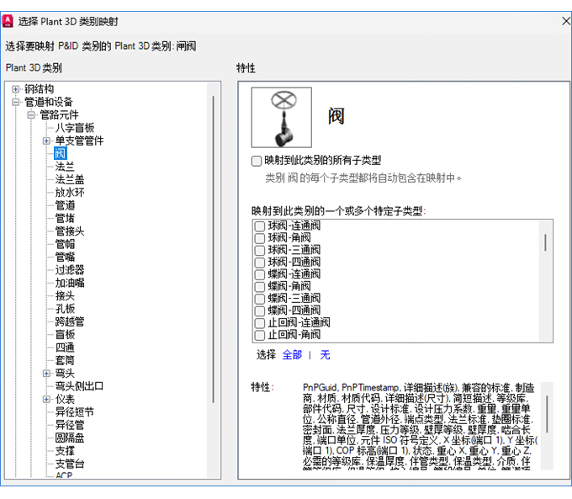Select 支管台 in the class tree
This screenshot has width=572, height=499.
tap(70, 464)
